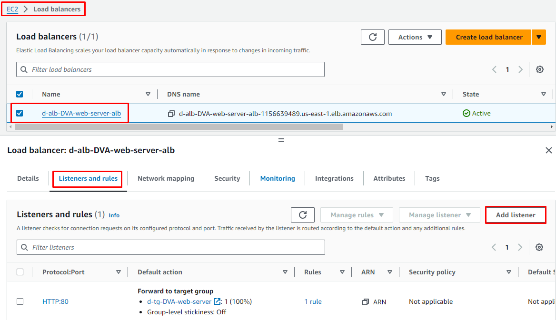Viewport: 556px width, 320px height.
Task: Check the HTTP:80 listener checkbox
Action: point(20,301)
